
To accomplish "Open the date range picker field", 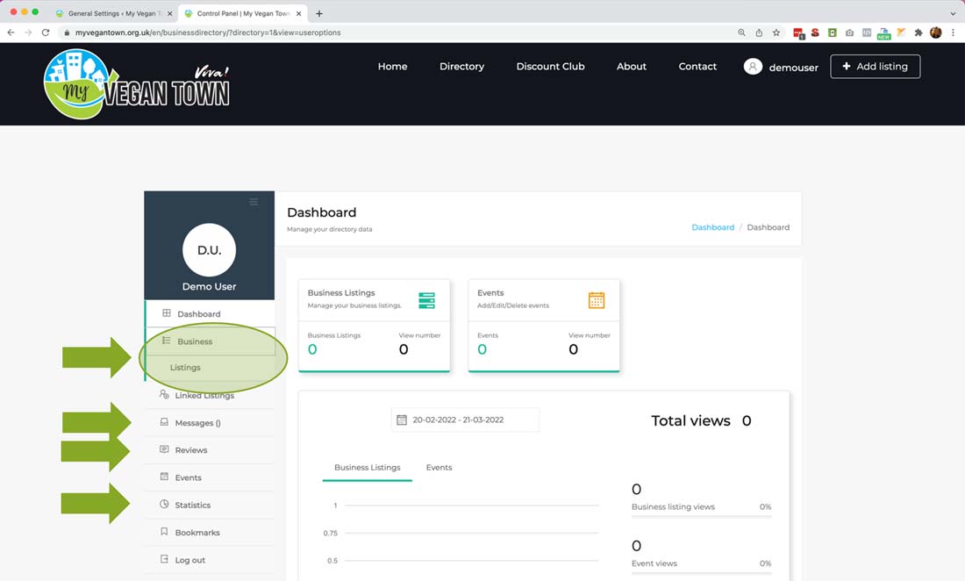I will coord(465,420).
